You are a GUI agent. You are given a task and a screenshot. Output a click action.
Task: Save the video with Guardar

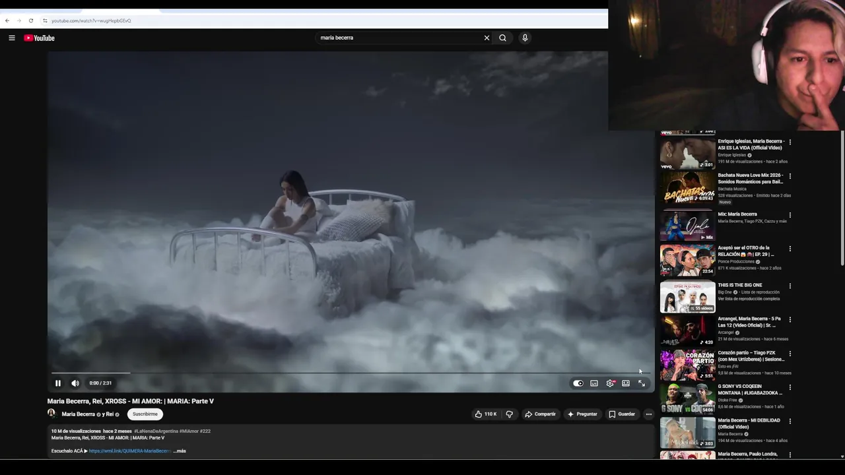(622, 414)
